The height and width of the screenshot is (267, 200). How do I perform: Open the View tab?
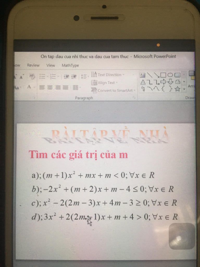click(x=51, y=65)
